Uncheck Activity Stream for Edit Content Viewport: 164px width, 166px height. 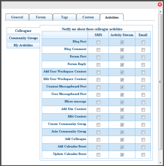[122, 117]
